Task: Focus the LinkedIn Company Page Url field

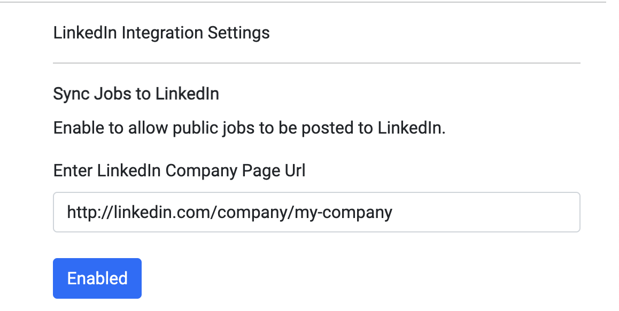Action: click(x=316, y=212)
